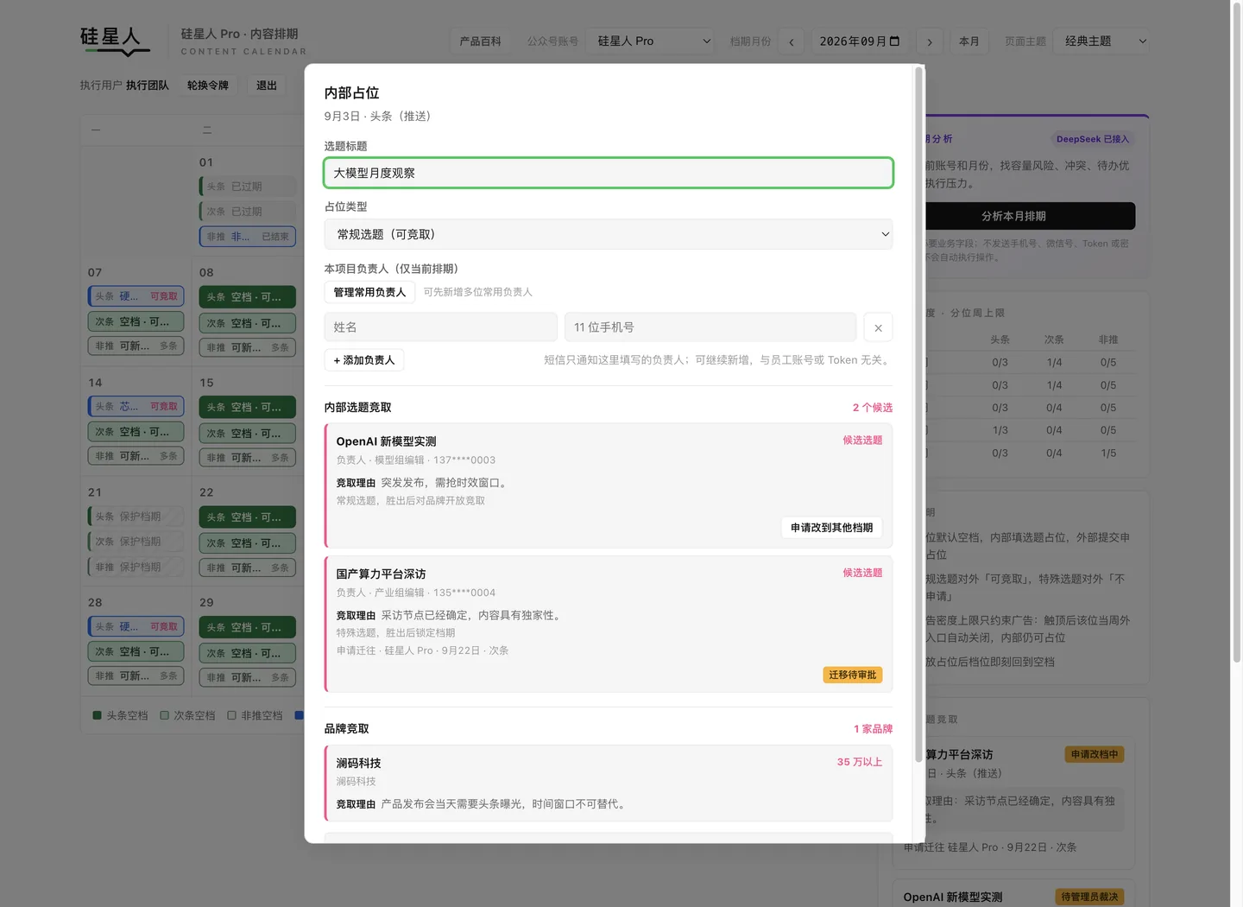This screenshot has width=1243, height=907.
Task: Click 退出 button
Action: (267, 86)
